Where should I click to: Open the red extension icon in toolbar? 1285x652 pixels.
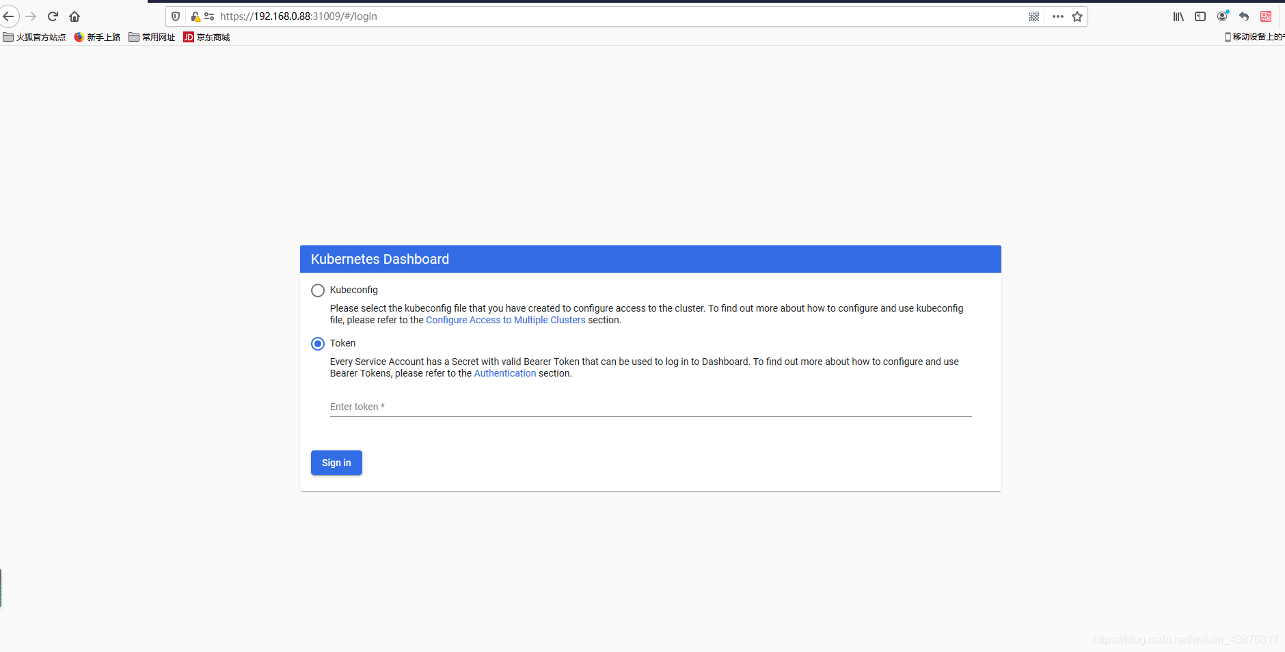click(x=1266, y=16)
